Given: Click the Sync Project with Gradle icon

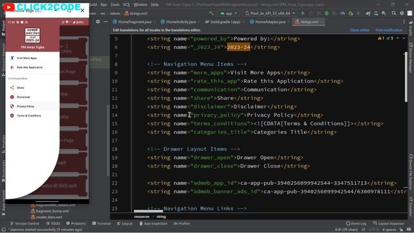Looking at the screenshot, I should tap(368, 13).
